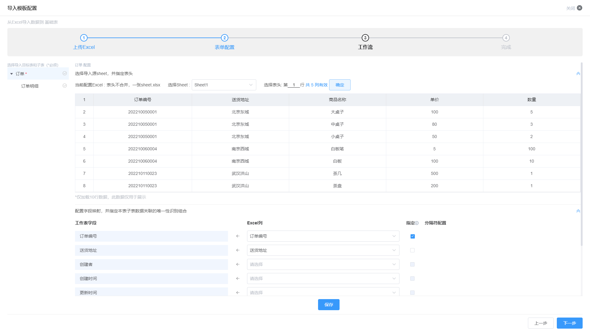Click the 茶几 product cell
This screenshot has width=590, height=332.
337,173
